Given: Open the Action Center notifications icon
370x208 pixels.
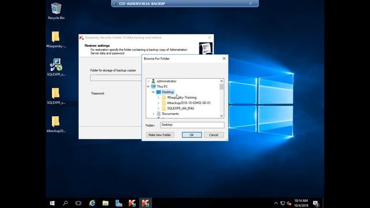Looking at the screenshot, I should tap(316, 203).
